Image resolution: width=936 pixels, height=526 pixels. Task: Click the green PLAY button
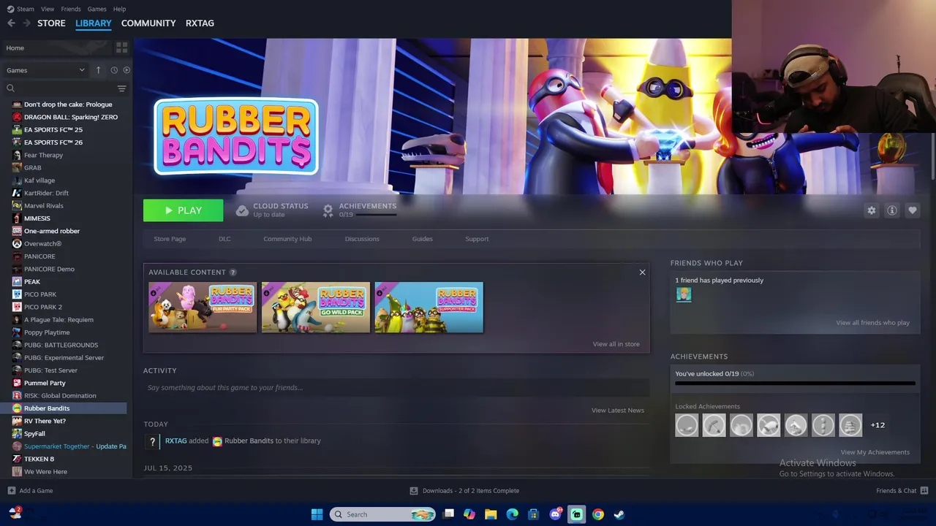(x=183, y=210)
